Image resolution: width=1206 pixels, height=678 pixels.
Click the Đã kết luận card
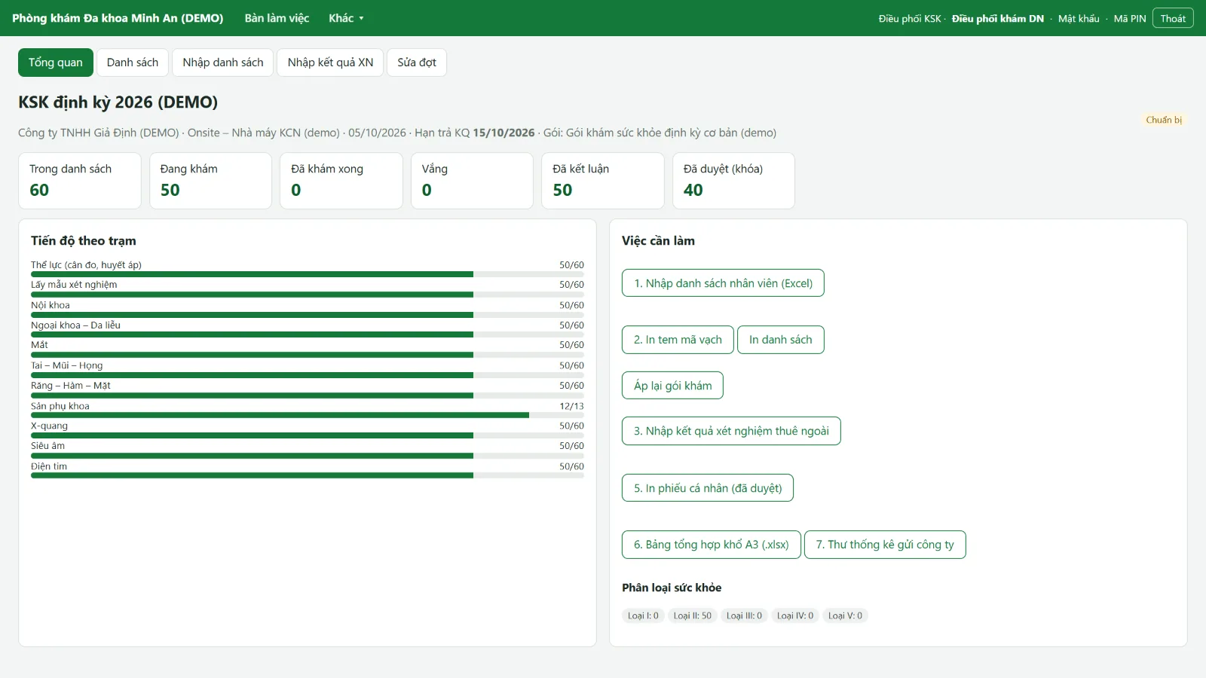[603, 181]
